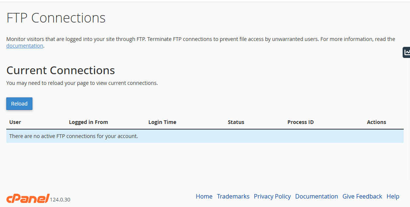Click the Process ID column header
410x207 pixels.
click(x=300, y=122)
